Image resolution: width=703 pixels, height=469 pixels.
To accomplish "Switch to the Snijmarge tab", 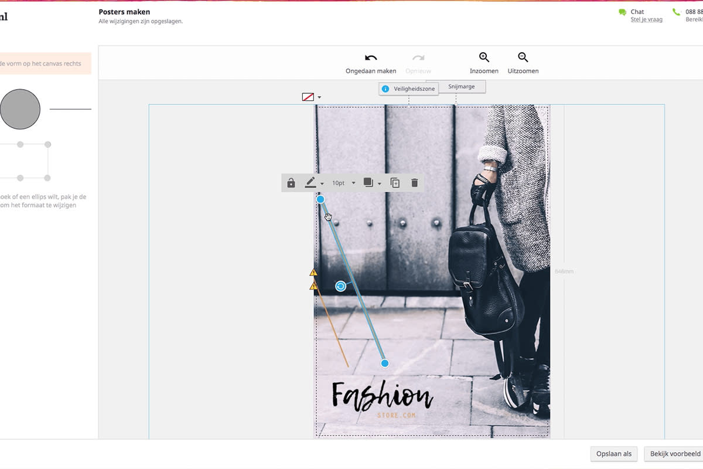I will 462,86.
